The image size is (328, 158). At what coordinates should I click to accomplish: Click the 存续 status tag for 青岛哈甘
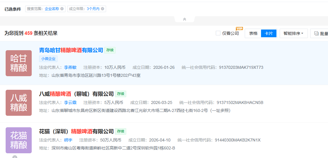(x=110, y=50)
